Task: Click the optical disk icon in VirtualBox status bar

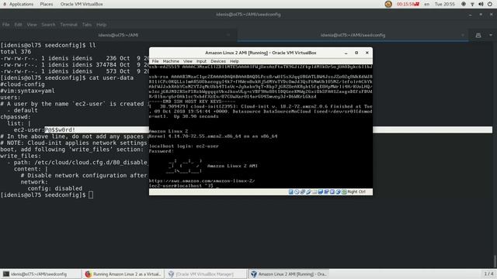Action: click(x=297, y=191)
